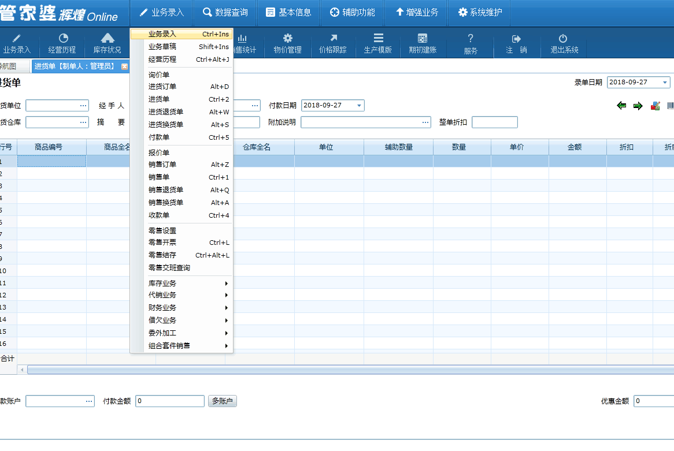Click the 价格跟踪 arrow icon

333,39
